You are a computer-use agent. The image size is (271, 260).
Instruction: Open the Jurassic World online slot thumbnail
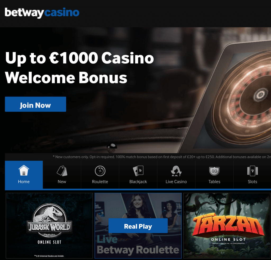[49, 225]
